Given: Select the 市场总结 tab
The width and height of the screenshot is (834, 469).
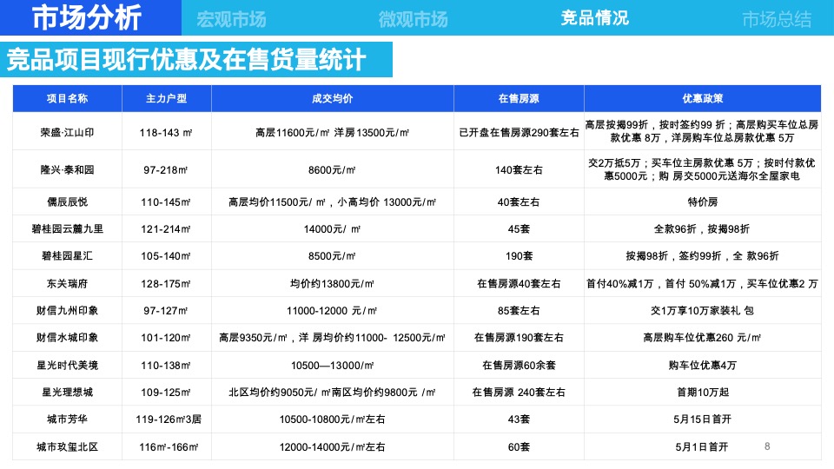Looking at the screenshot, I should tap(777, 19).
